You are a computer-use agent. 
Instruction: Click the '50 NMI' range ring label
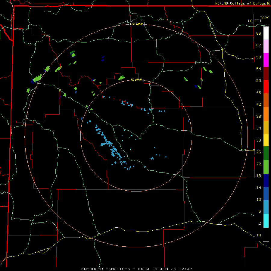click(x=136, y=80)
